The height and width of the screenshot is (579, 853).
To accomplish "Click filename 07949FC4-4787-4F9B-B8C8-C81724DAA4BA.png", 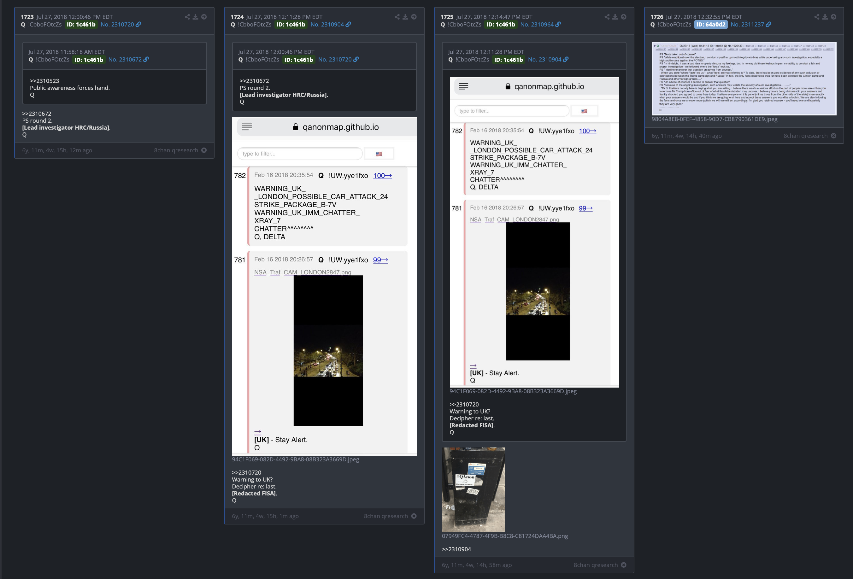I will click(x=505, y=536).
